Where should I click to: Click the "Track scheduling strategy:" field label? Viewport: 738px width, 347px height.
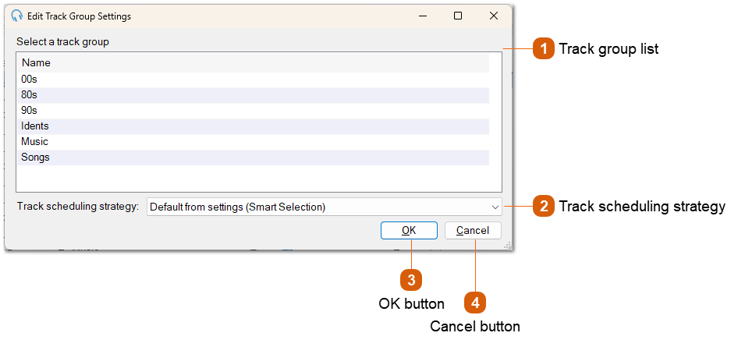78,207
